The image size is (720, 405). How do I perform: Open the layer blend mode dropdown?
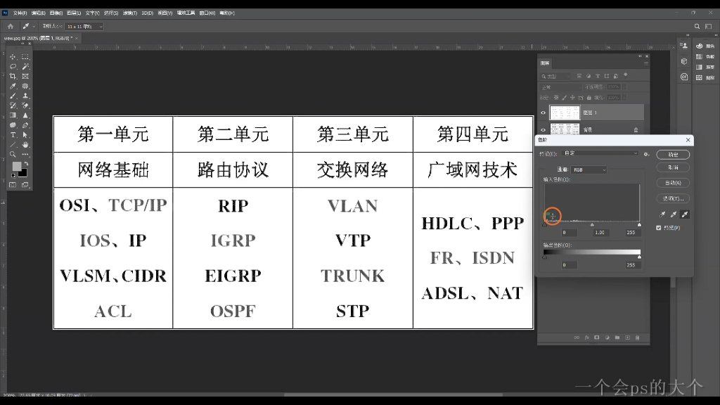(560, 86)
